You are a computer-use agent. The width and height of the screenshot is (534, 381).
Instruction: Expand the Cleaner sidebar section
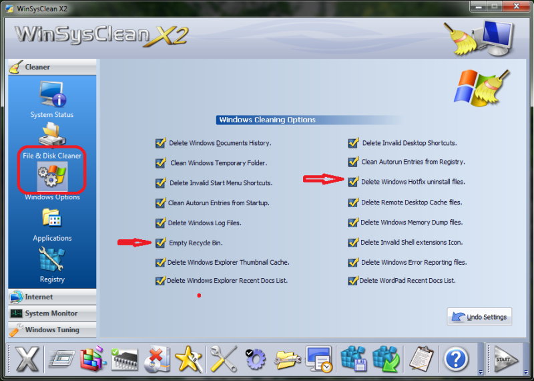52,67
